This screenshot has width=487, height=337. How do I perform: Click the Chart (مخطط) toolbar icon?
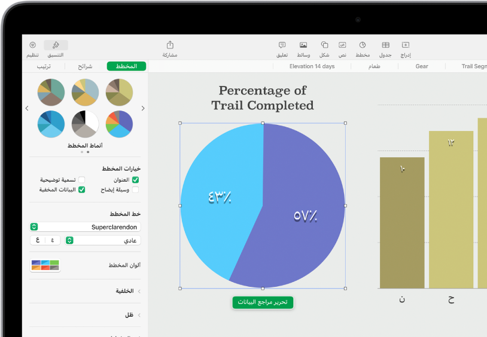click(x=363, y=48)
